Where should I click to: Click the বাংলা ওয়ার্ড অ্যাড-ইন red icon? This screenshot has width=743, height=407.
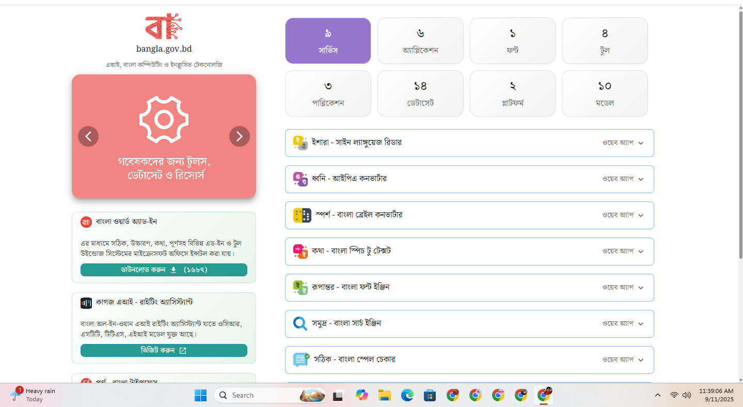[x=86, y=221]
